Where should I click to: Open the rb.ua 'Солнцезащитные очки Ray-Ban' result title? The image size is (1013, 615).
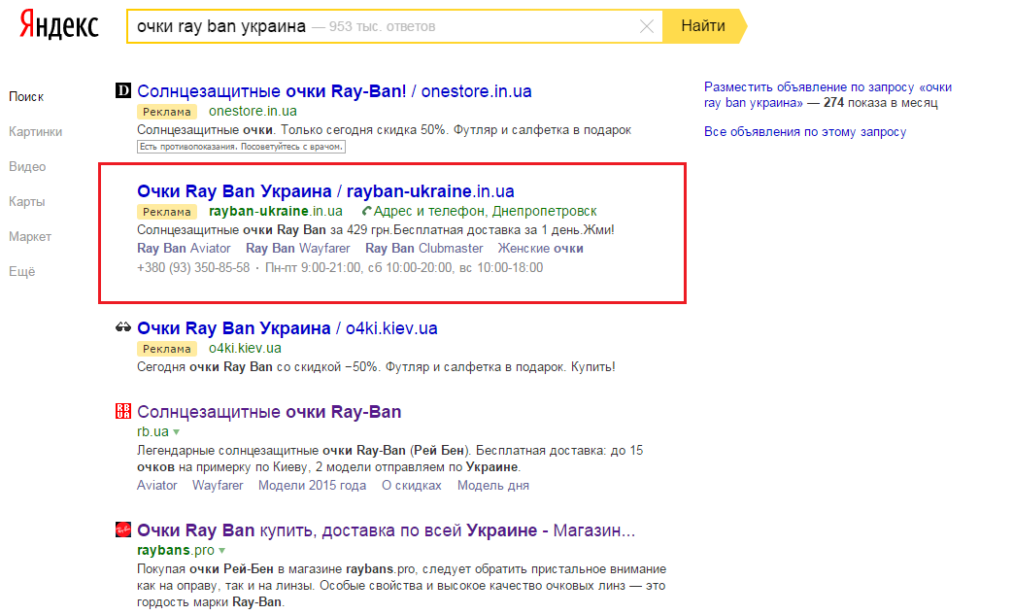pyautogui.click(x=269, y=412)
